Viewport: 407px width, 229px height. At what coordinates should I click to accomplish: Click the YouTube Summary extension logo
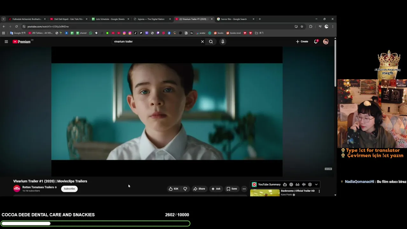pos(254,184)
